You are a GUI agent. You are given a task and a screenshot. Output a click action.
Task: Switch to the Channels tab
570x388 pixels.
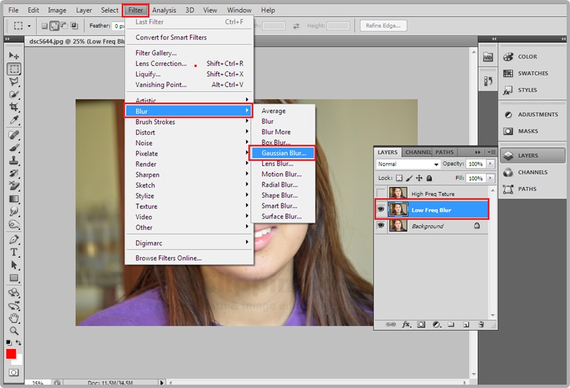click(419, 151)
